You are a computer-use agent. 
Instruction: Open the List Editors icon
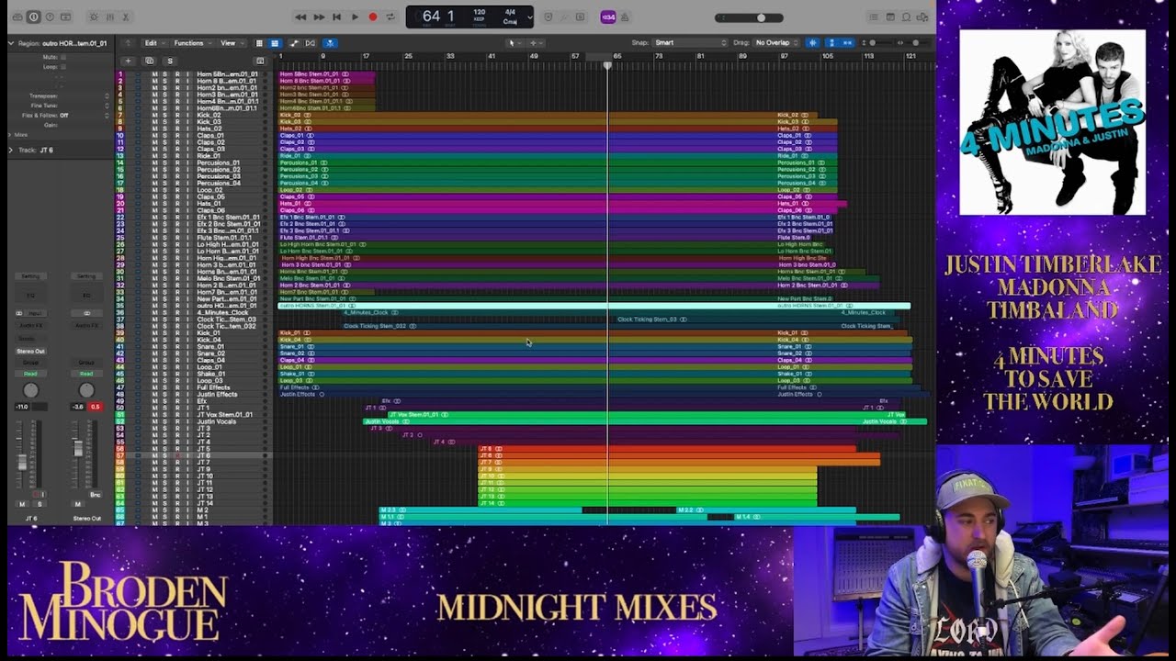875,17
